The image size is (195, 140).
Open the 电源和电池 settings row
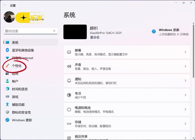pyautogui.click(x=127, y=109)
